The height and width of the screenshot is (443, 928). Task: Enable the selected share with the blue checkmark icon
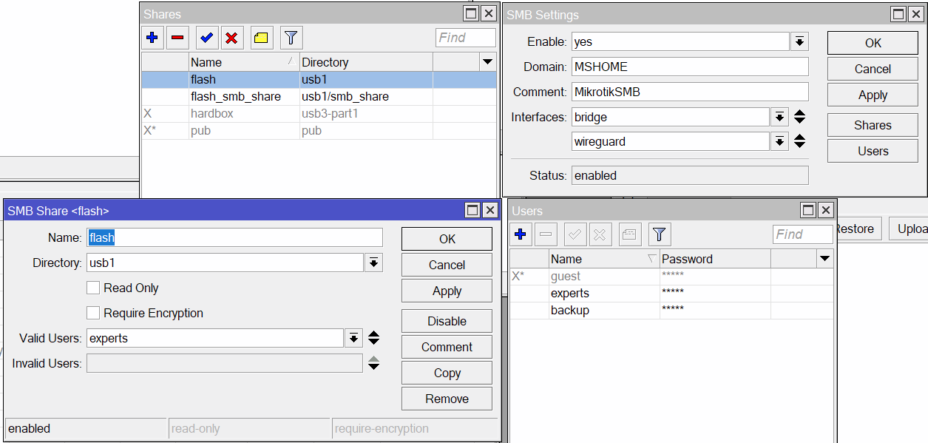[x=207, y=38]
